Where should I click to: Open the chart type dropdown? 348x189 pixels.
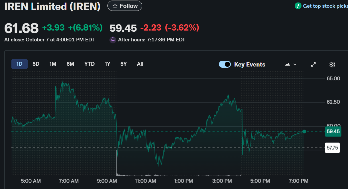click(291, 65)
